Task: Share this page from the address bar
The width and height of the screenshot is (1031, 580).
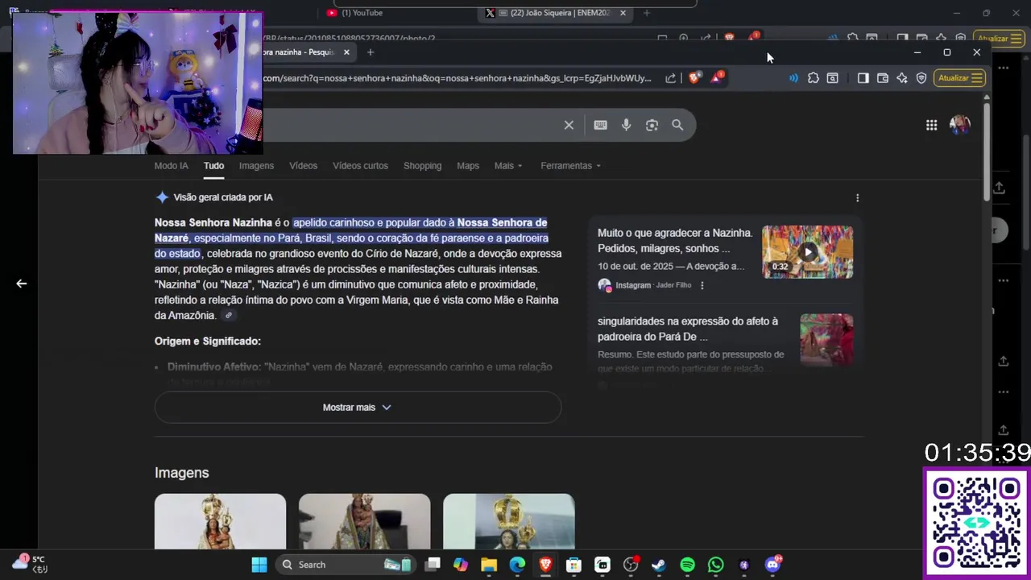Action: [670, 78]
